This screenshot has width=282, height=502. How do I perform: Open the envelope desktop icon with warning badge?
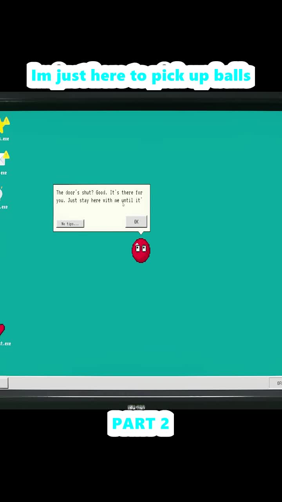pos(4,159)
